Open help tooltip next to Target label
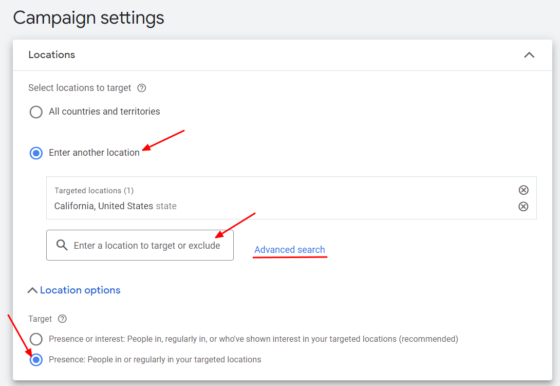This screenshot has height=386, width=560. [x=62, y=319]
